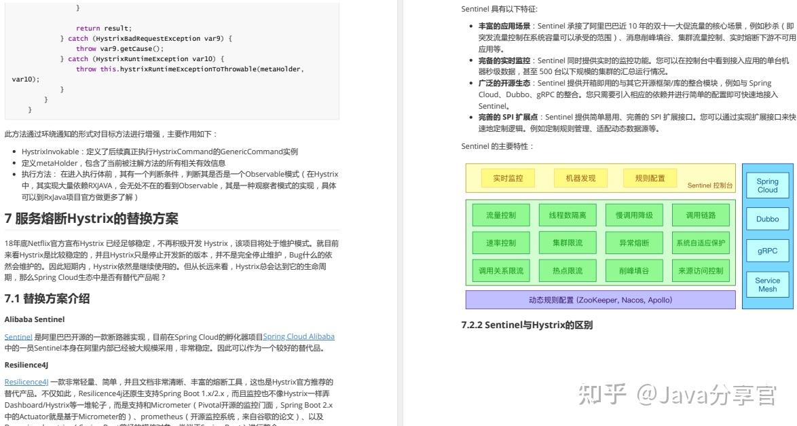This screenshot has width=797, height=426.
Task: Select the 调用链路 feature box
Action: pos(701,215)
